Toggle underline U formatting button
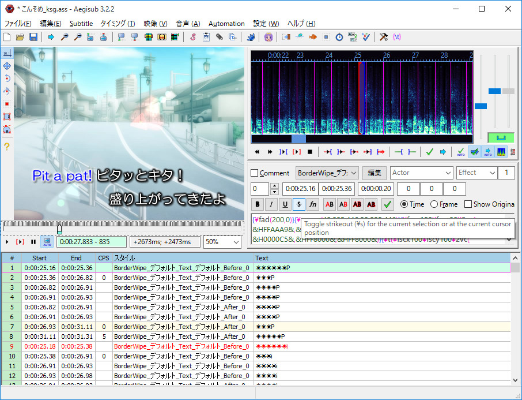This screenshot has height=400, width=522. (285, 204)
